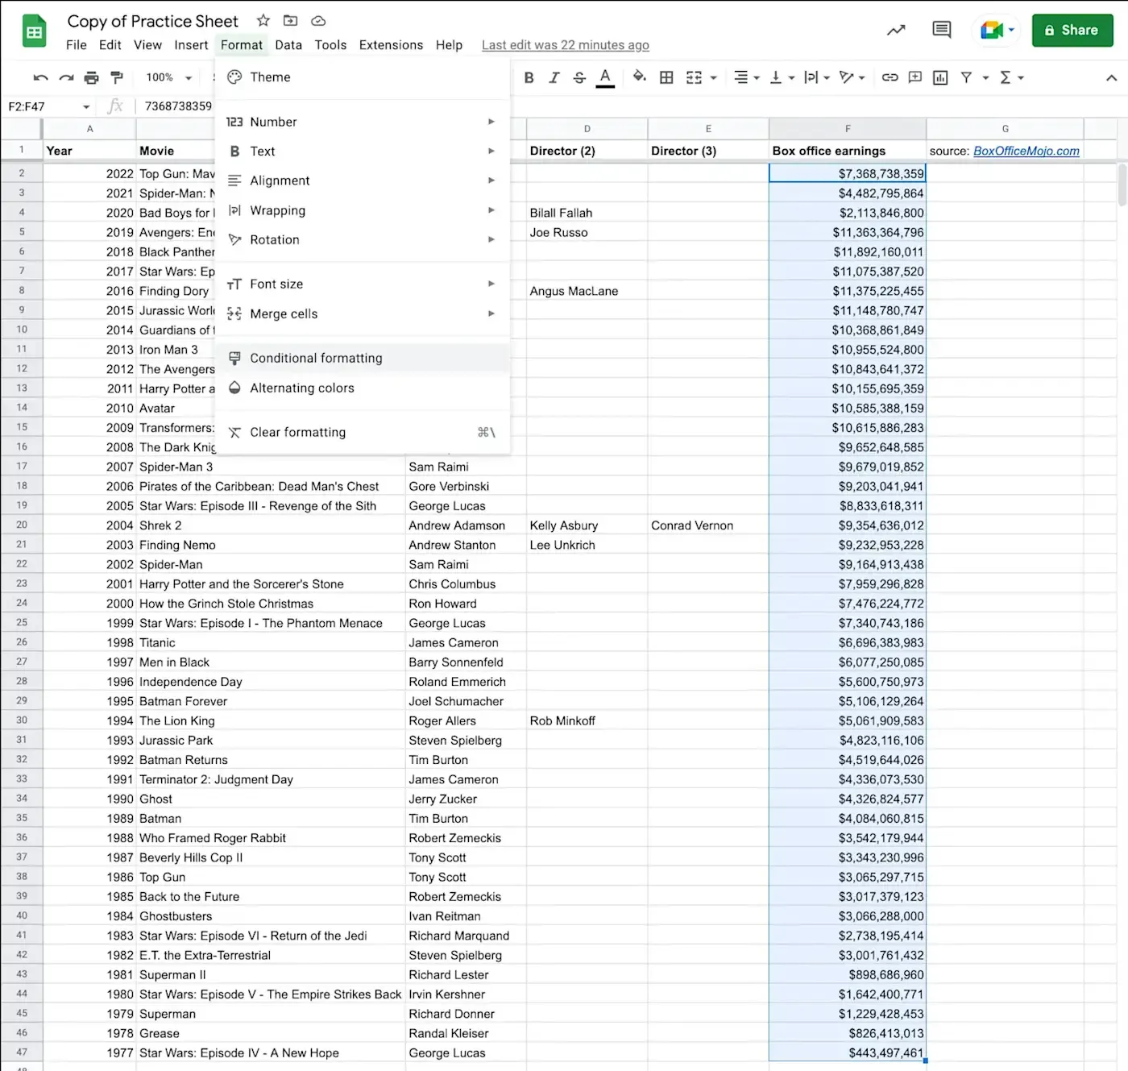Select the Paint format tool
Image resolution: width=1128 pixels, height=1071 pixels.
click(x=117, y=77)
